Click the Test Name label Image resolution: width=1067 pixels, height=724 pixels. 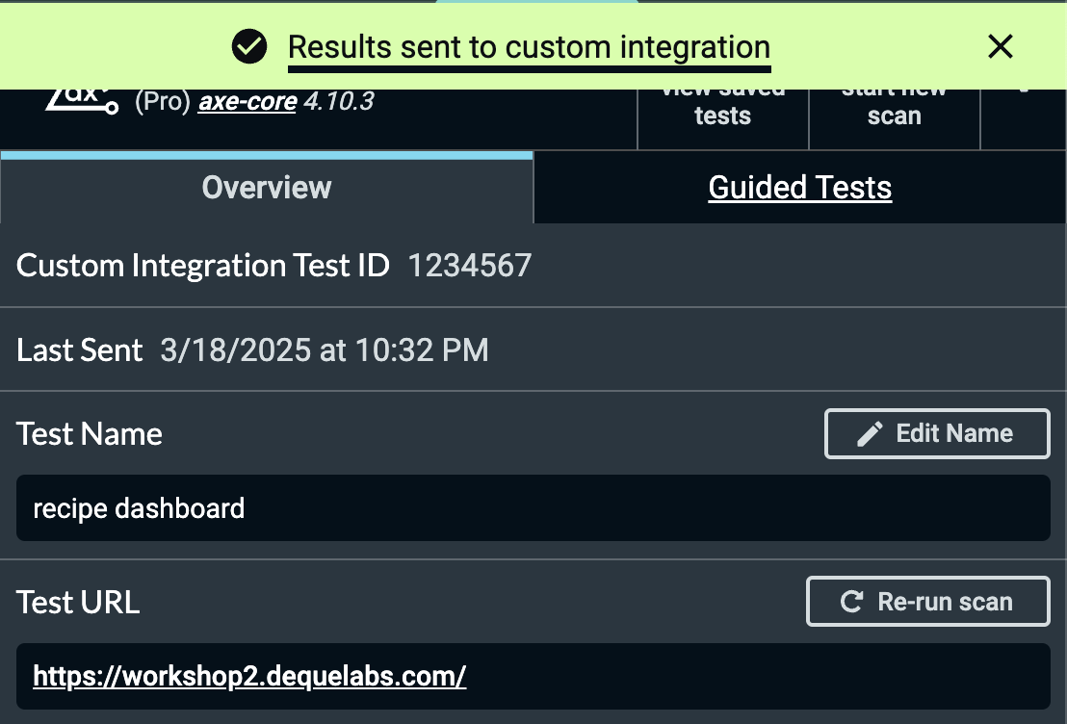pyautogui.click(x=90, y=434)
